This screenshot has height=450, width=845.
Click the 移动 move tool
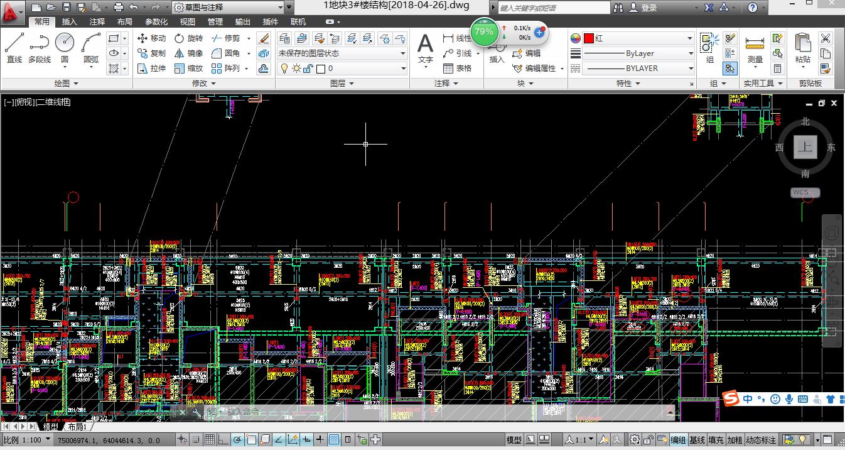tap(151, 38)
